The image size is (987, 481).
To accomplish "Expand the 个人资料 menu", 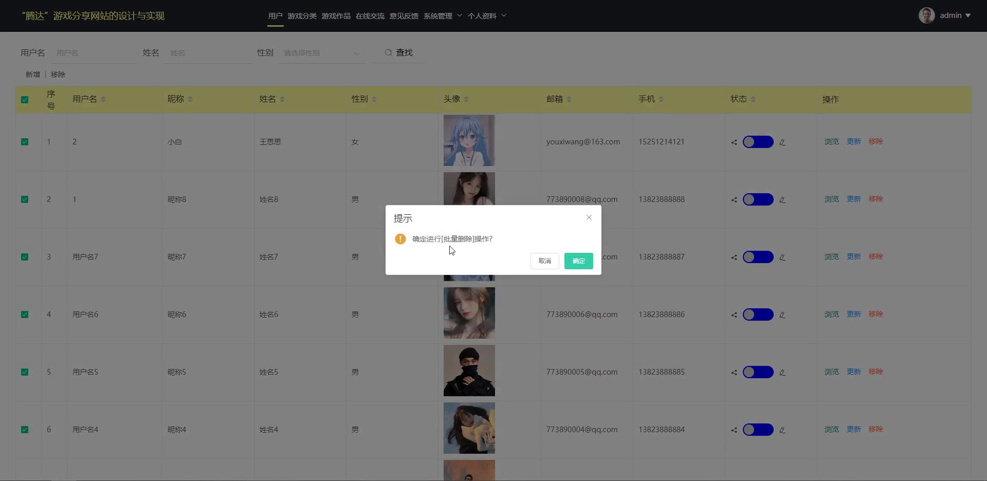I will [x=487, y=16].
